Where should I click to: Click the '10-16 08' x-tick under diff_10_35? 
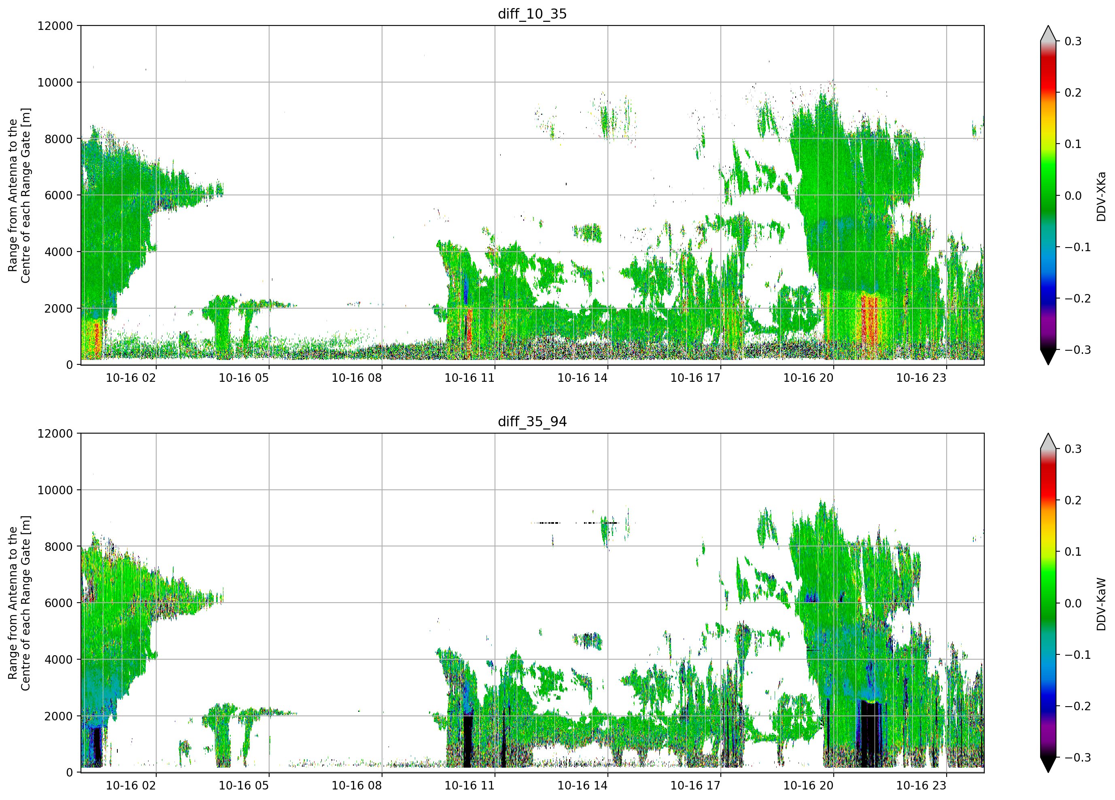click(x=357, y=378)
